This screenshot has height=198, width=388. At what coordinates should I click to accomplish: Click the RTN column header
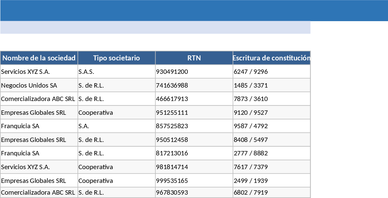(x=194, y=58)
